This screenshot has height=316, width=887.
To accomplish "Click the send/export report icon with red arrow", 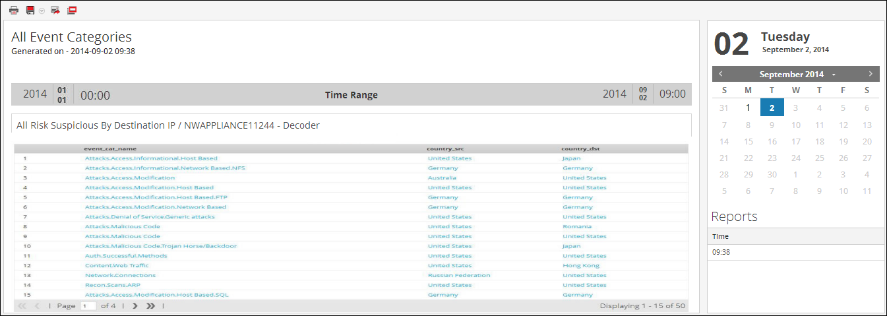I will pyautogui.click(x=55, y=11).
